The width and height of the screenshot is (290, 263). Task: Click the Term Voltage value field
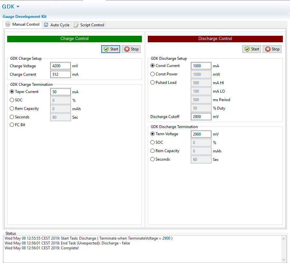coord(201,134)
